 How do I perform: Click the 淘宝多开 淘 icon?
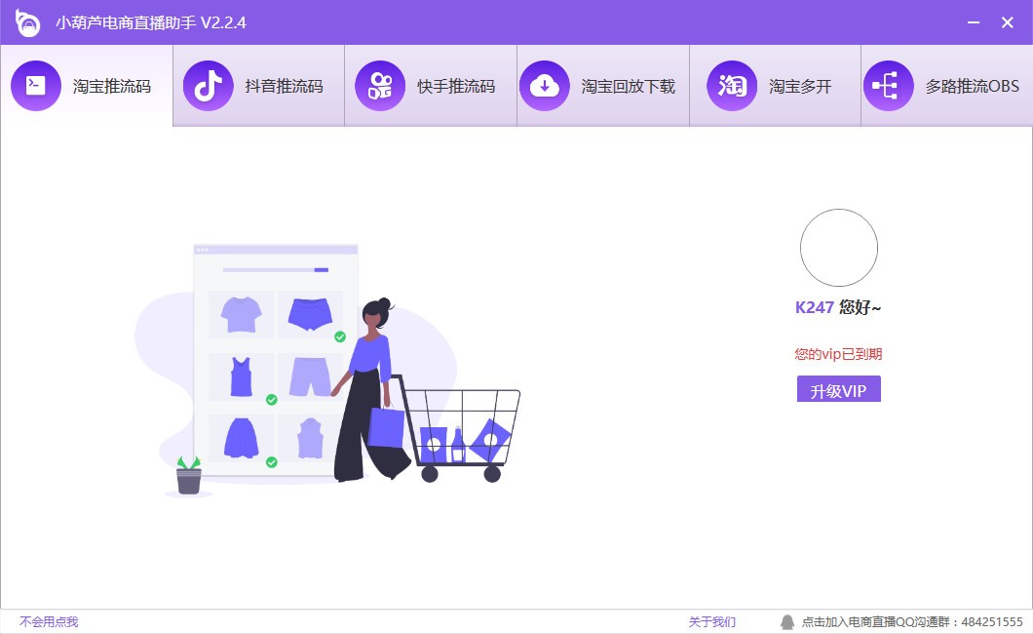pyautogui.click(x=732, y=86)
